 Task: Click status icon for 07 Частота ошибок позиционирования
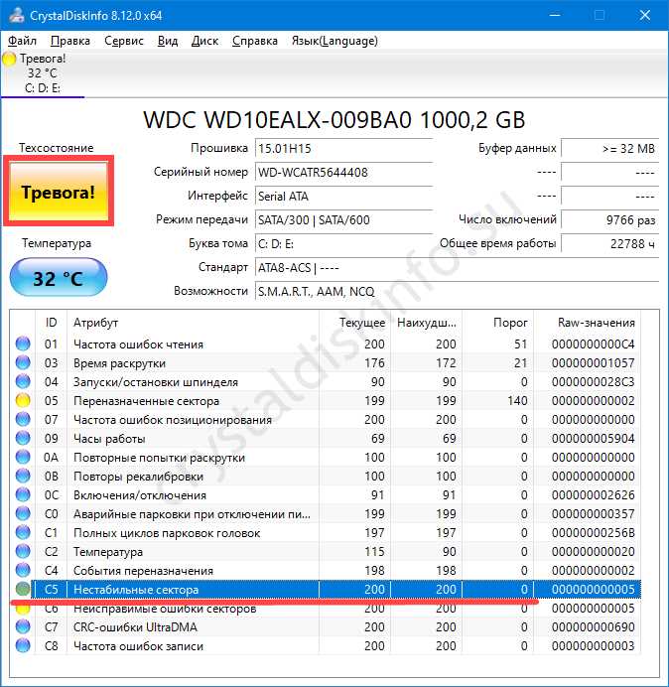pos(23,419)
